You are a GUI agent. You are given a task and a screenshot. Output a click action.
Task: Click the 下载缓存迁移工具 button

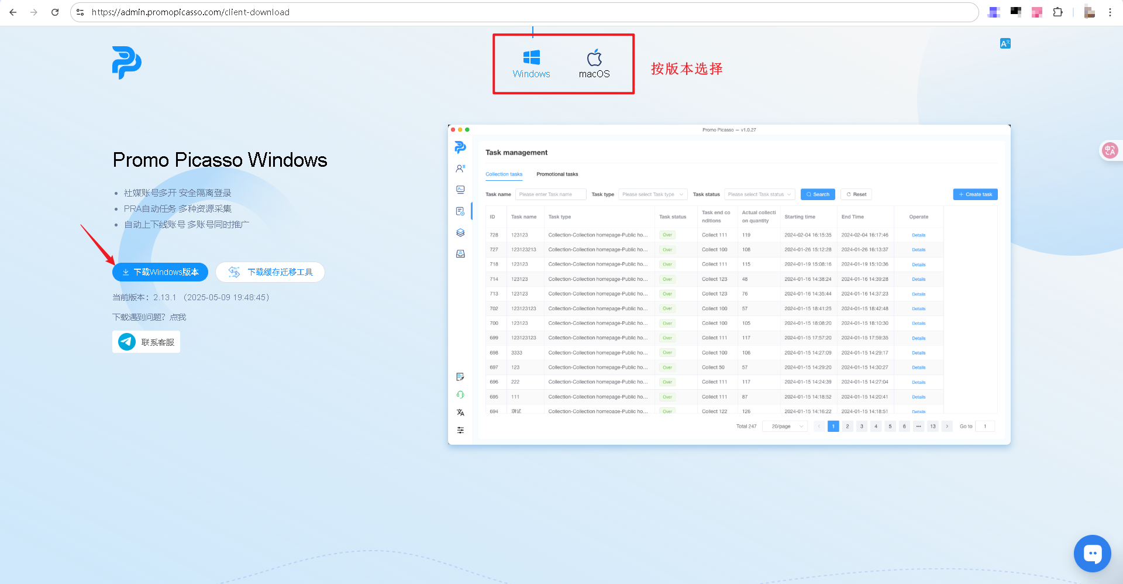coord(270,272)
